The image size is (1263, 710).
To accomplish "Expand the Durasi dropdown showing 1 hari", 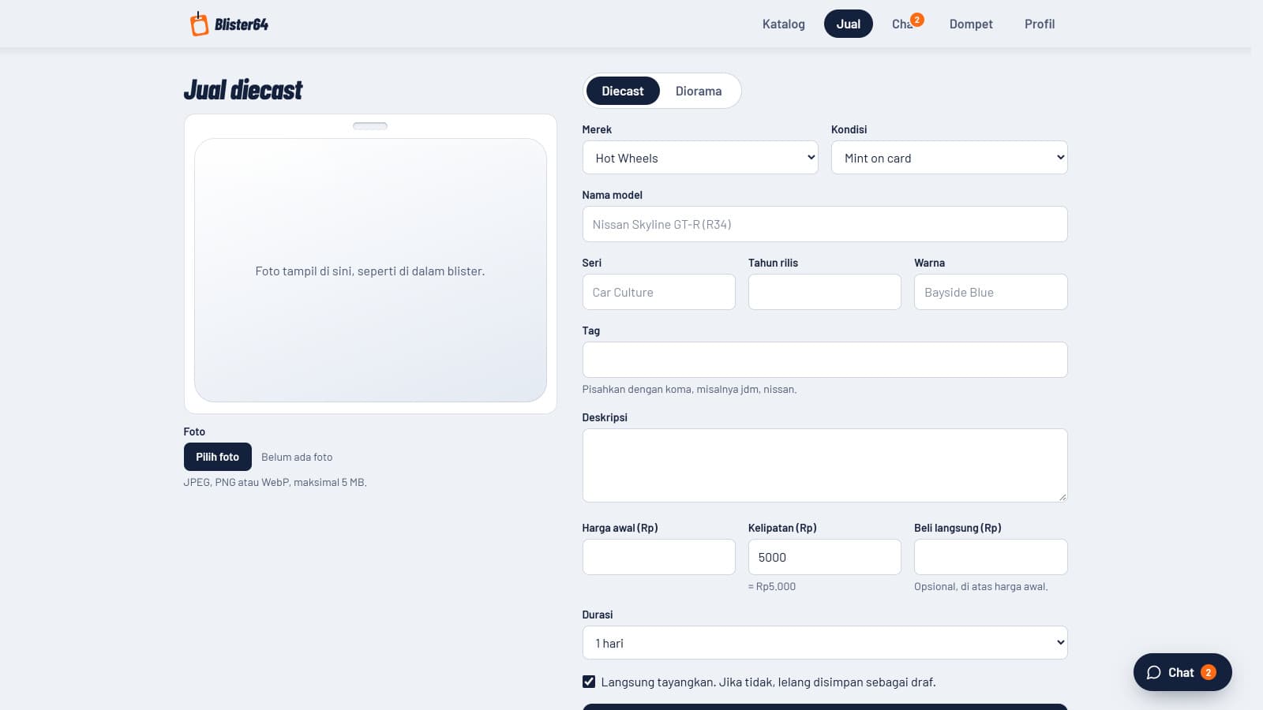I will coord(825,643).
